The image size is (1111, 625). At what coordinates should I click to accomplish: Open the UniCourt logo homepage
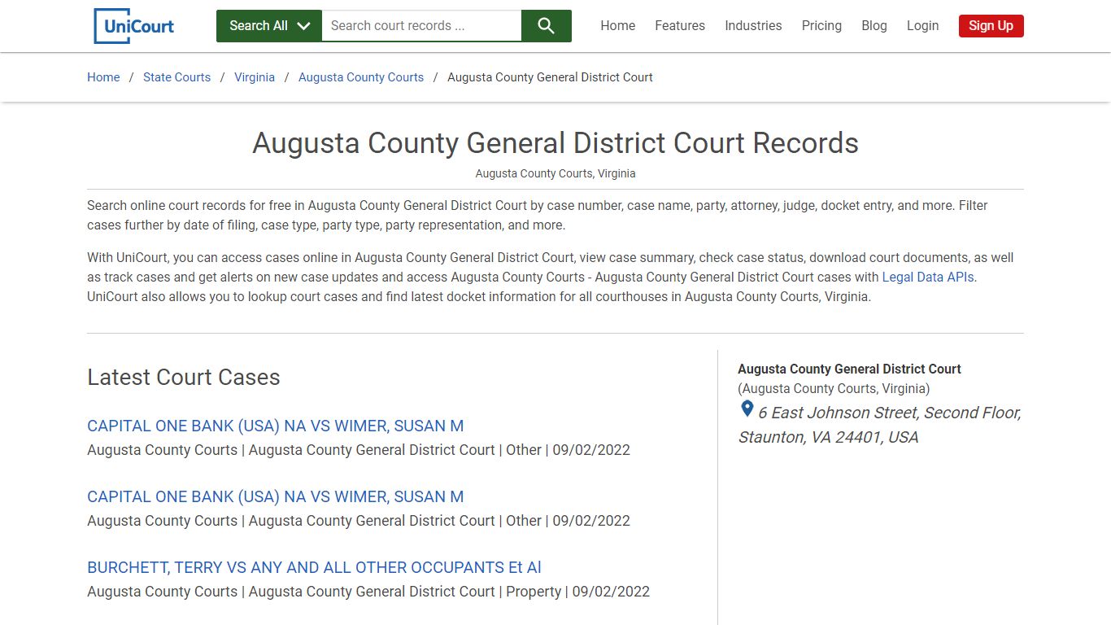point(134,26)
